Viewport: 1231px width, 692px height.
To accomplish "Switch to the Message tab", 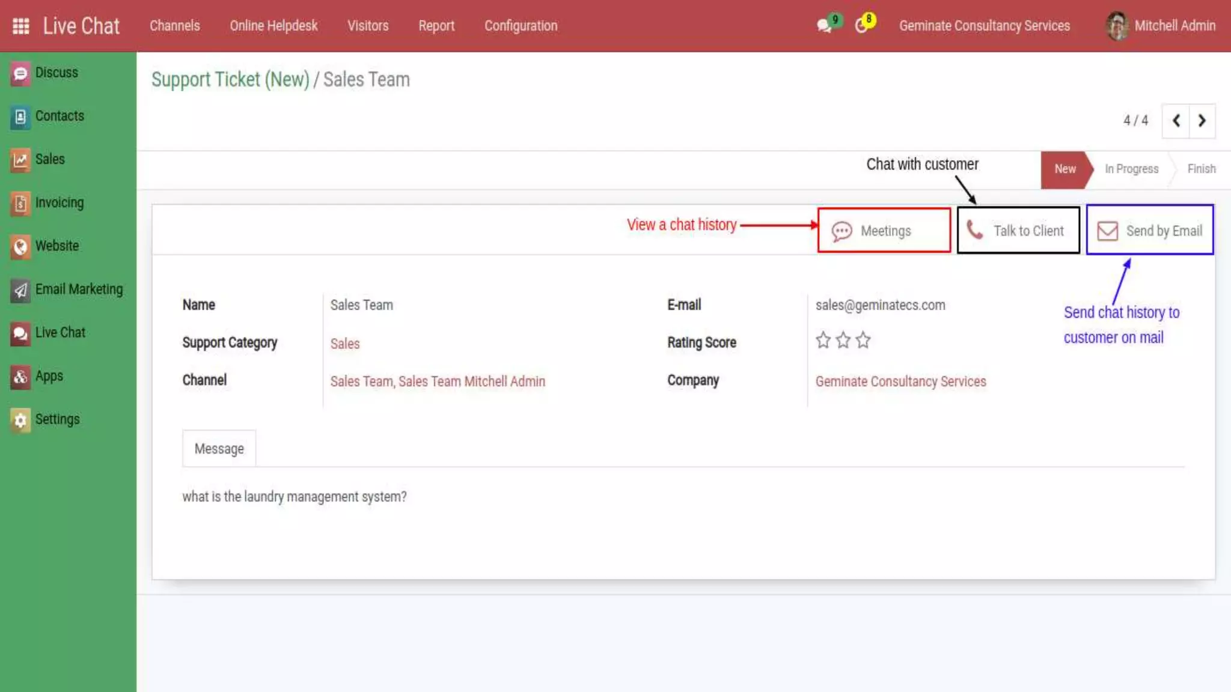I will [x=219, y=449].
